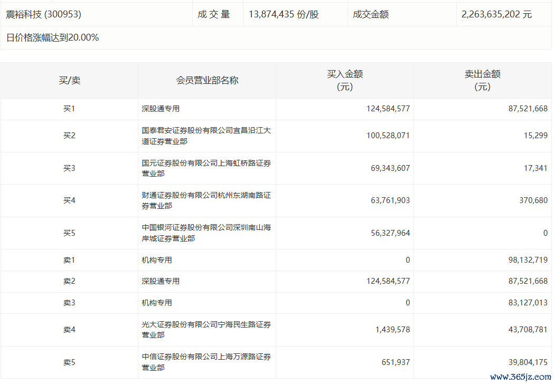The width and height of the screenshot is (555, 385).
Task: Select sell amount 83,127,013
Action: [528, 303]
